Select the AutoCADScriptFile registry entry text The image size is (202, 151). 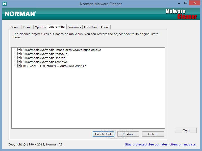(x=54, y=66)
